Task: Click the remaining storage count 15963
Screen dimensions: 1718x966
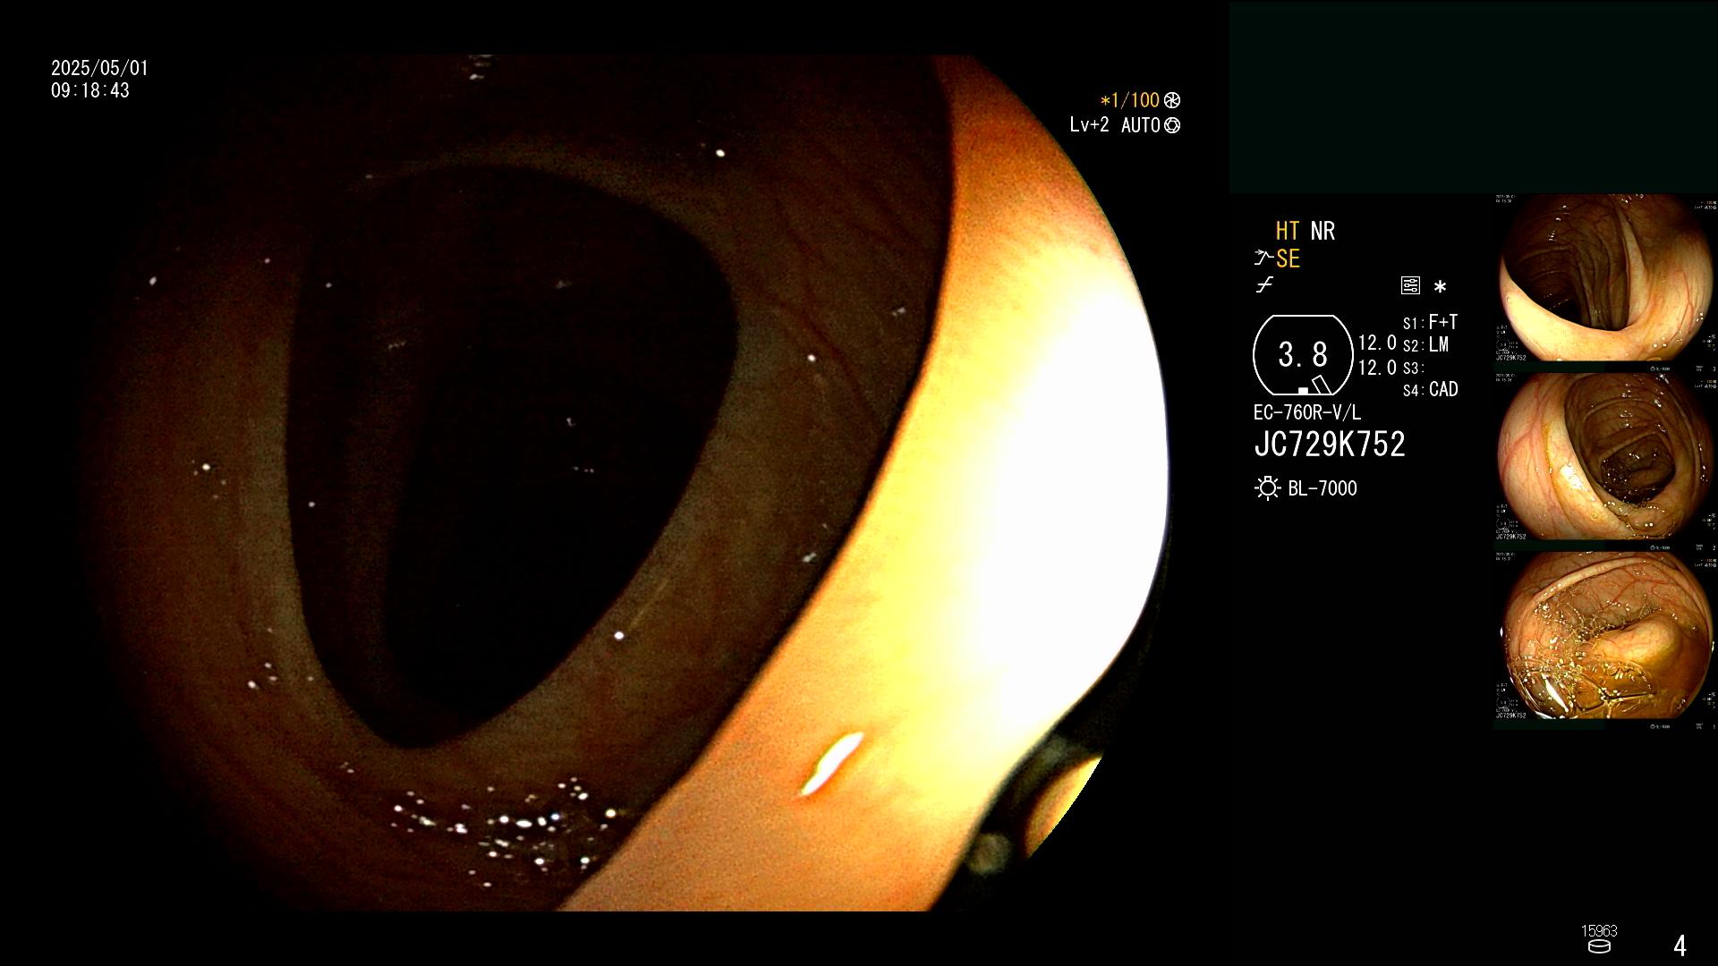Action: pos(1599,931)
